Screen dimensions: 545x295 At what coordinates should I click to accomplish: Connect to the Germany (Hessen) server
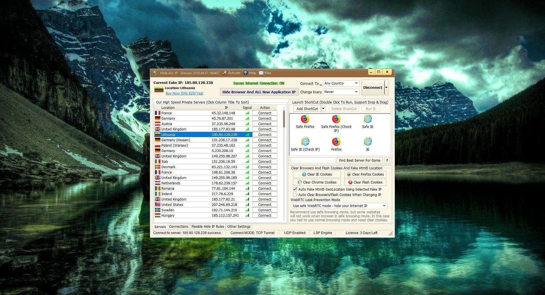point(265,140)
